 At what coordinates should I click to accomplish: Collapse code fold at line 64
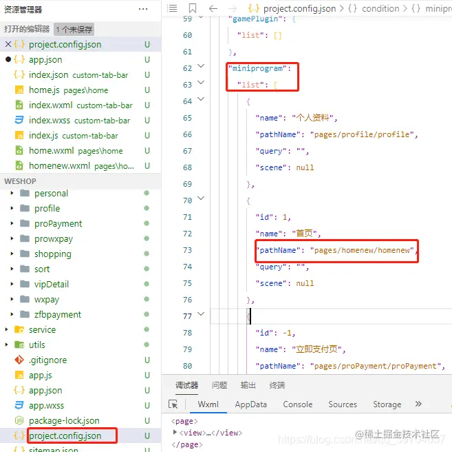point(201,99)
